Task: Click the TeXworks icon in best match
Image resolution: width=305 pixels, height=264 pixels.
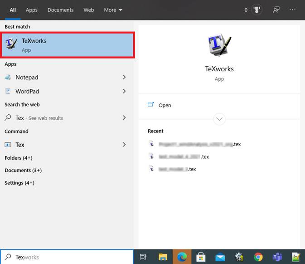Action: tap(11, 44)
